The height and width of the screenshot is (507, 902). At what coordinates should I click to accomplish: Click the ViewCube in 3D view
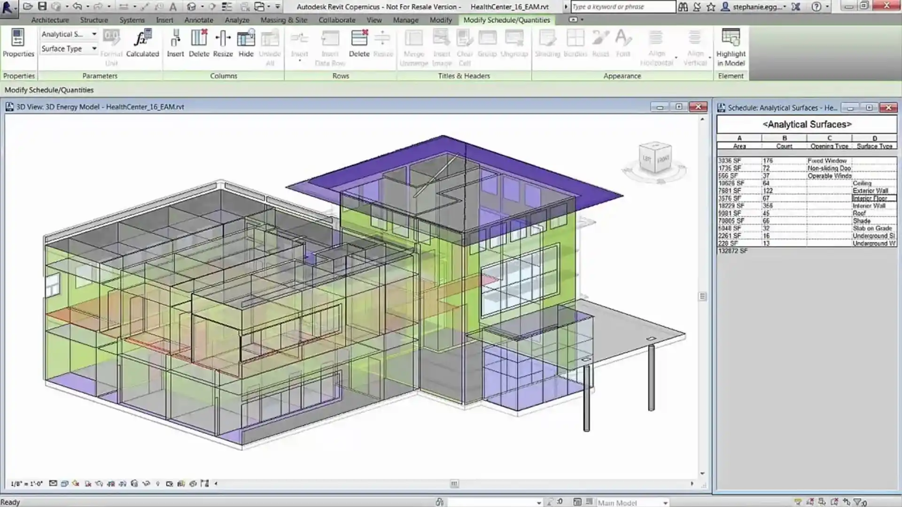click(x=655, y=159)
